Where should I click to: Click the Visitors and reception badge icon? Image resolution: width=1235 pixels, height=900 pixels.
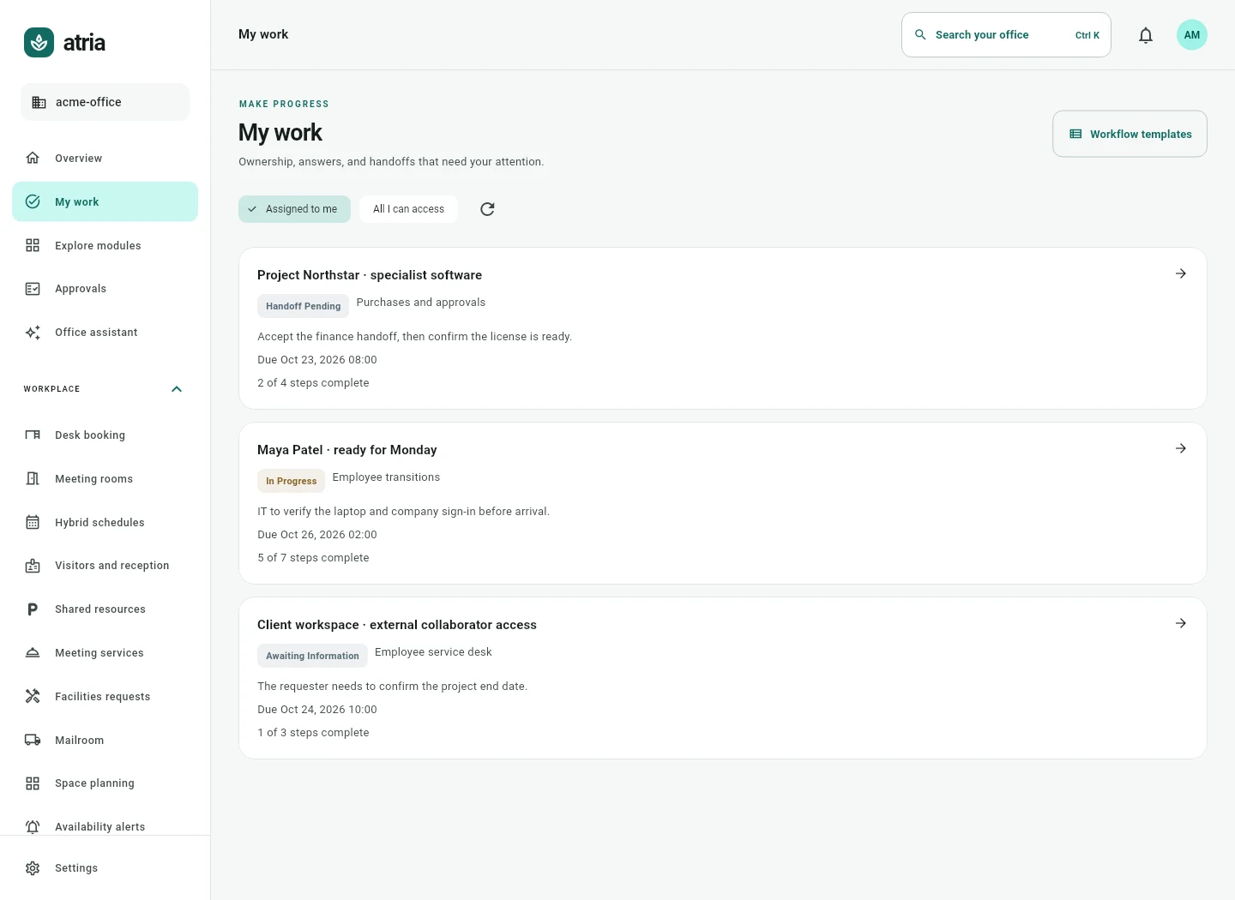(33, 566)
